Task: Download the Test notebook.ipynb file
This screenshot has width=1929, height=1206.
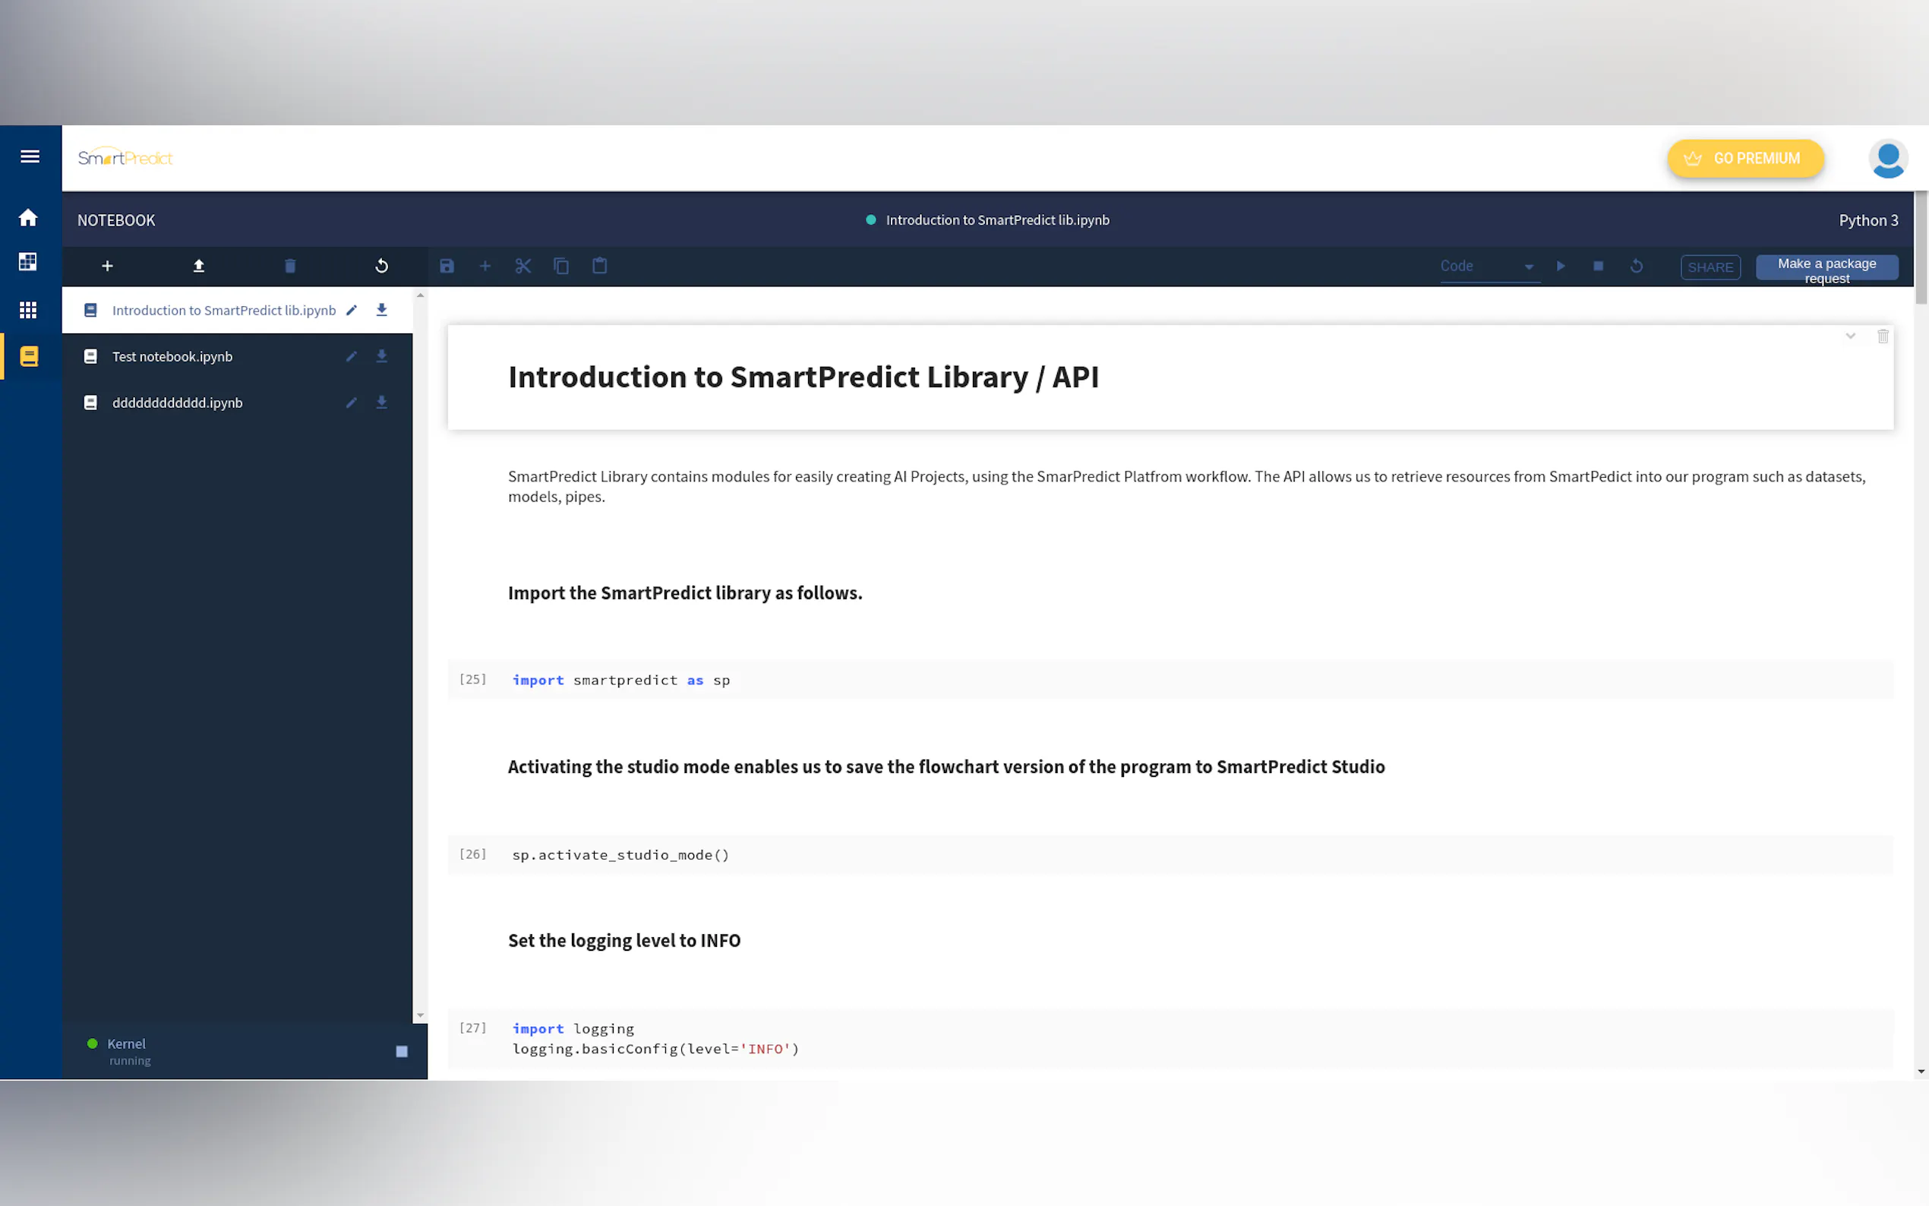Action: pos(381,356)
